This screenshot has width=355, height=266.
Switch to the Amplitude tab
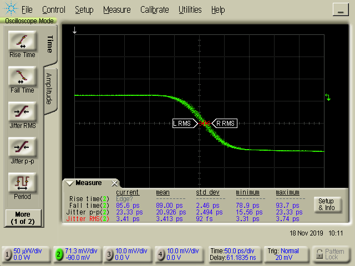[49, 89]
